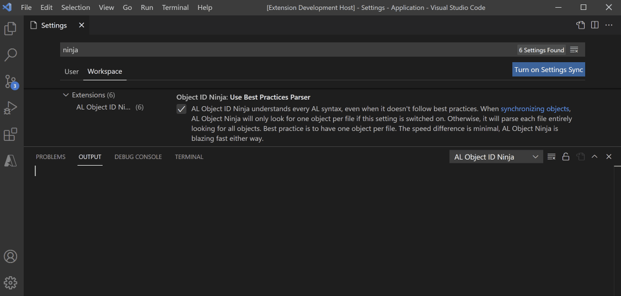
Task: Open the Go menu
Action: coord(127,8)
